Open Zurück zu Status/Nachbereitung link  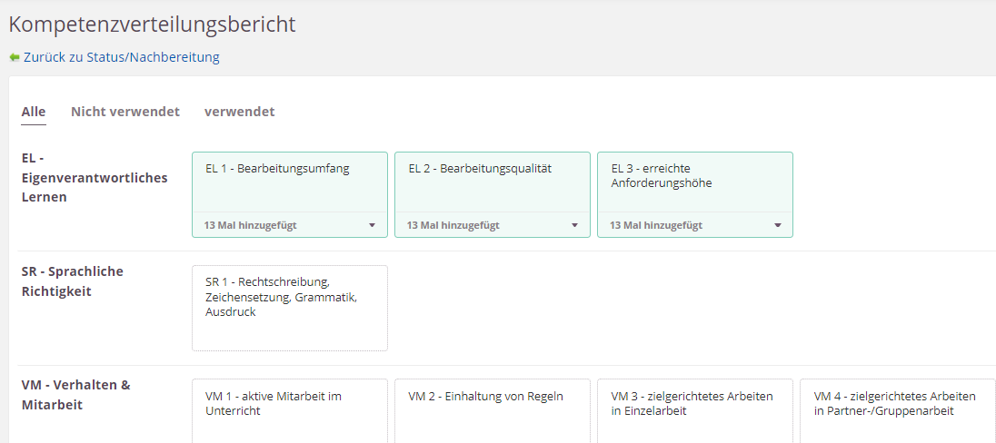[121, 57]
